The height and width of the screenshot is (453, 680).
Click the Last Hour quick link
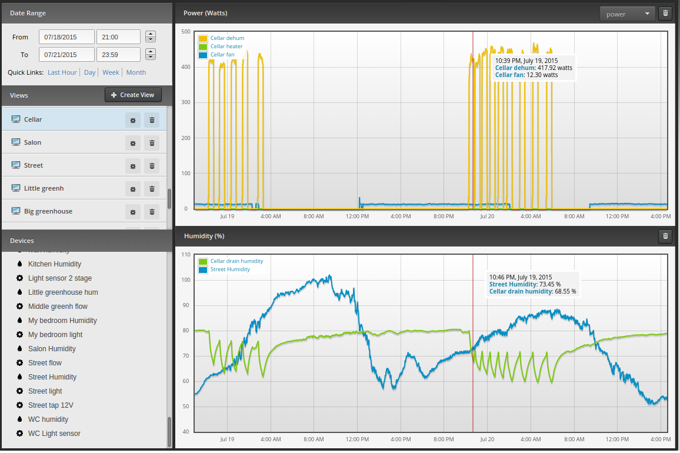(x=62, y=72)
